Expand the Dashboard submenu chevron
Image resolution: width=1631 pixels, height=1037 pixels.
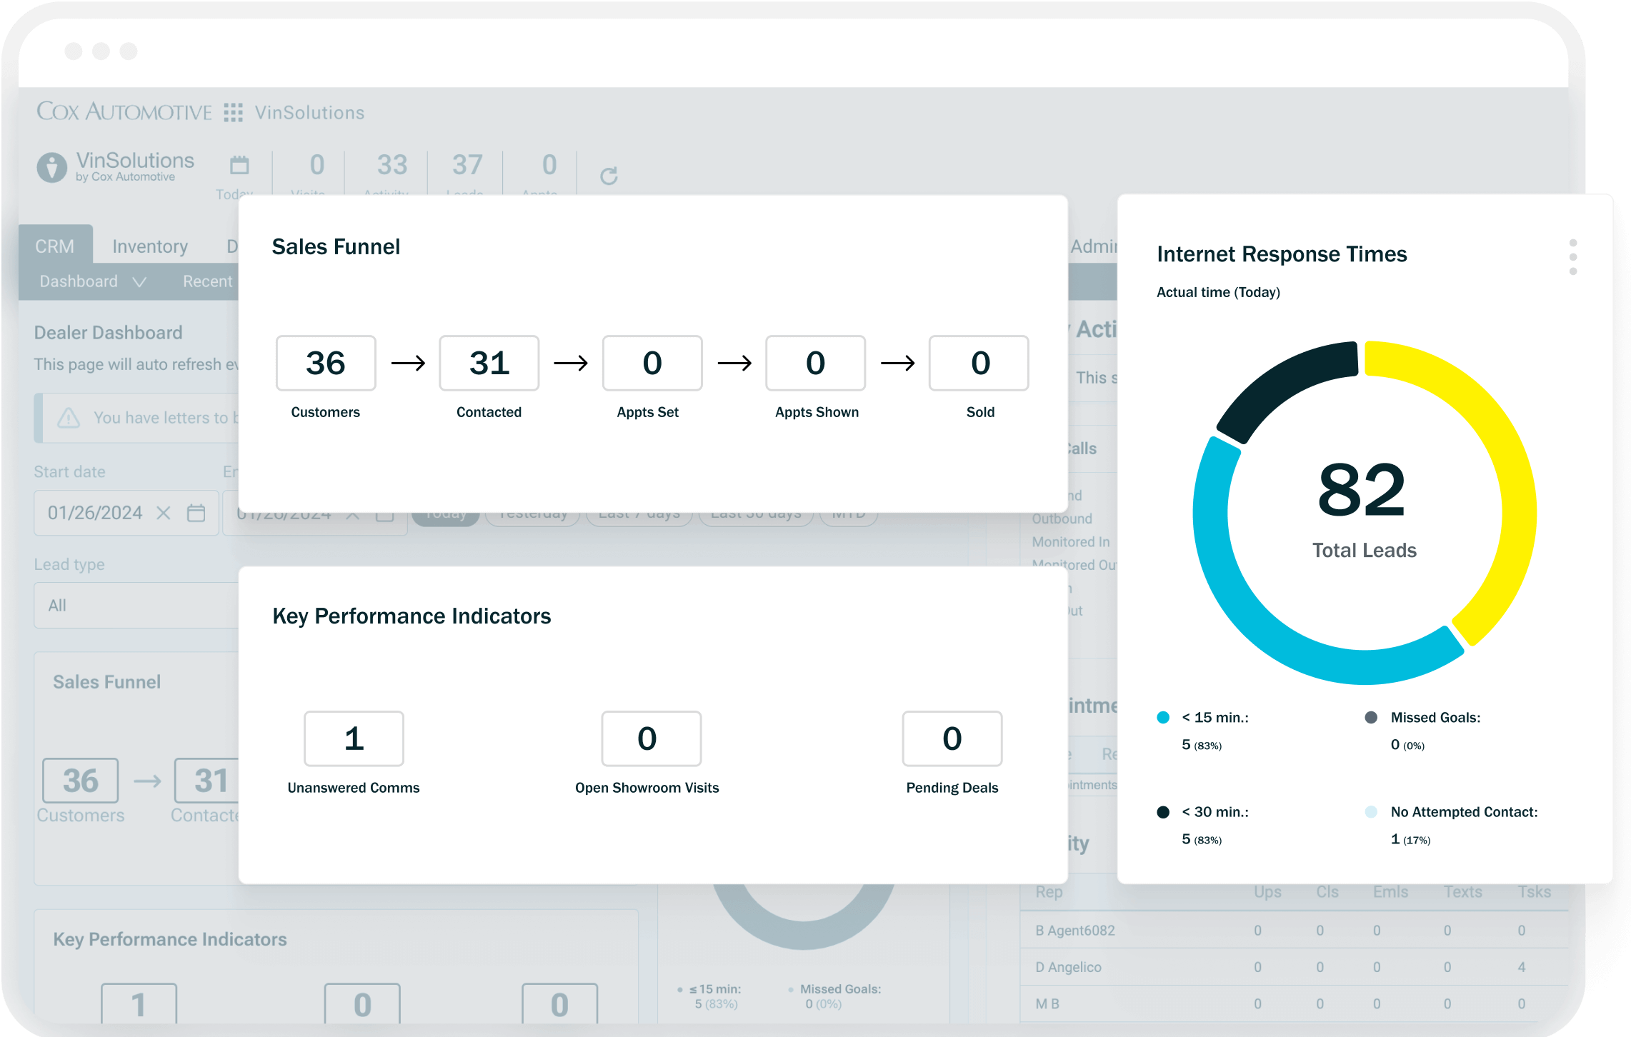pyautogui.click(x=140, y=282)
